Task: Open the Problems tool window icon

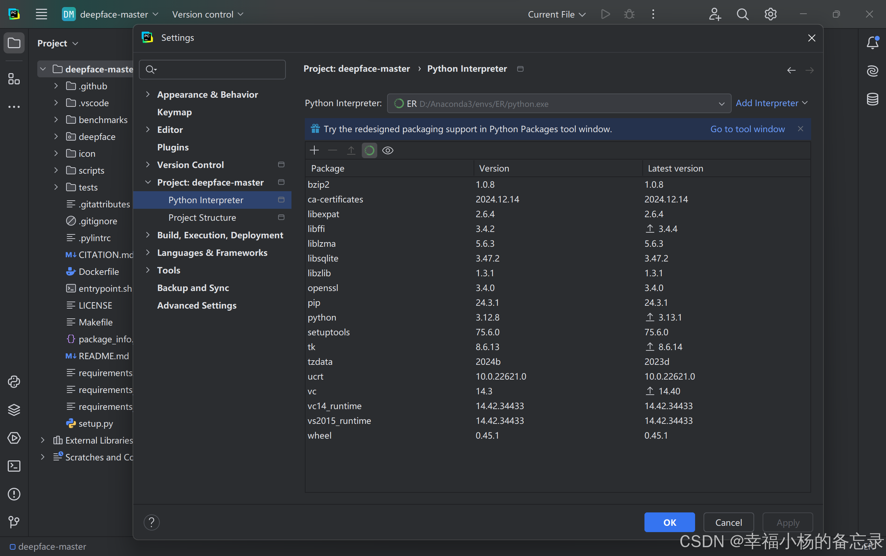Action: (14, 494)
